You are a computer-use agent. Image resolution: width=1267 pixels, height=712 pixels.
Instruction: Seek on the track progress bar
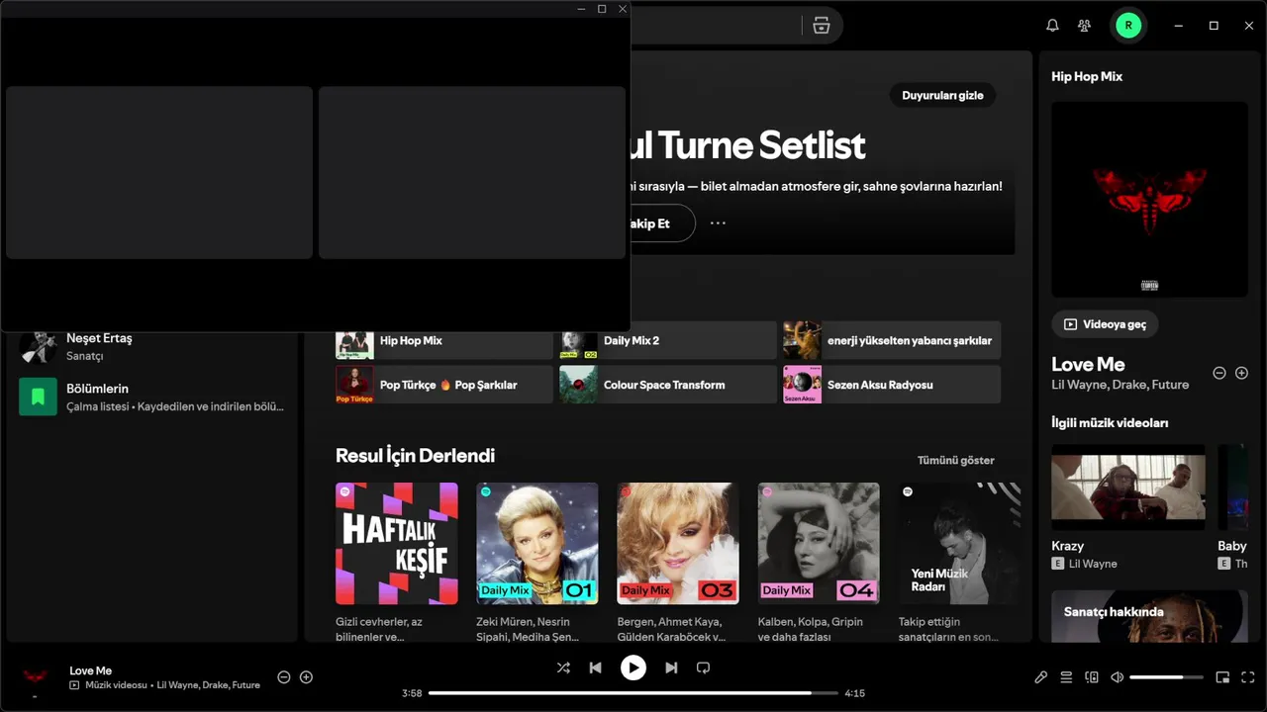click(x=633, y=693)
